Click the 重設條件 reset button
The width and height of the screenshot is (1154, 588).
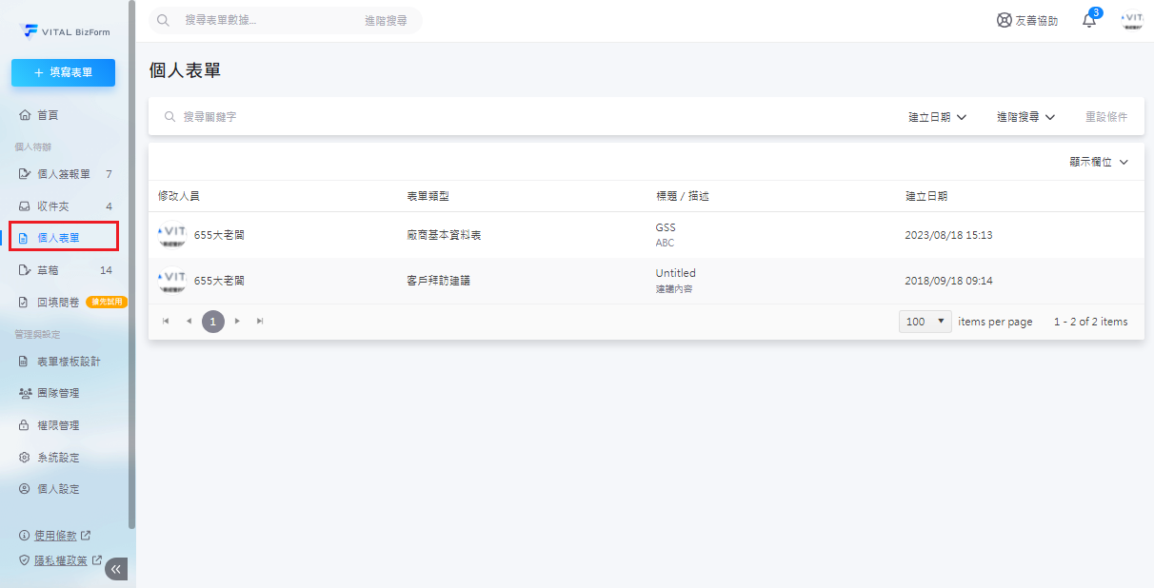(1105, 117)
